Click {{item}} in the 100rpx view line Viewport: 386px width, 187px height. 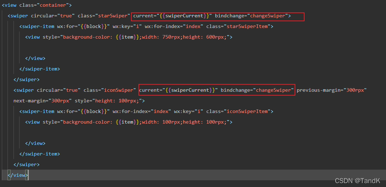[x=127, y=122]
